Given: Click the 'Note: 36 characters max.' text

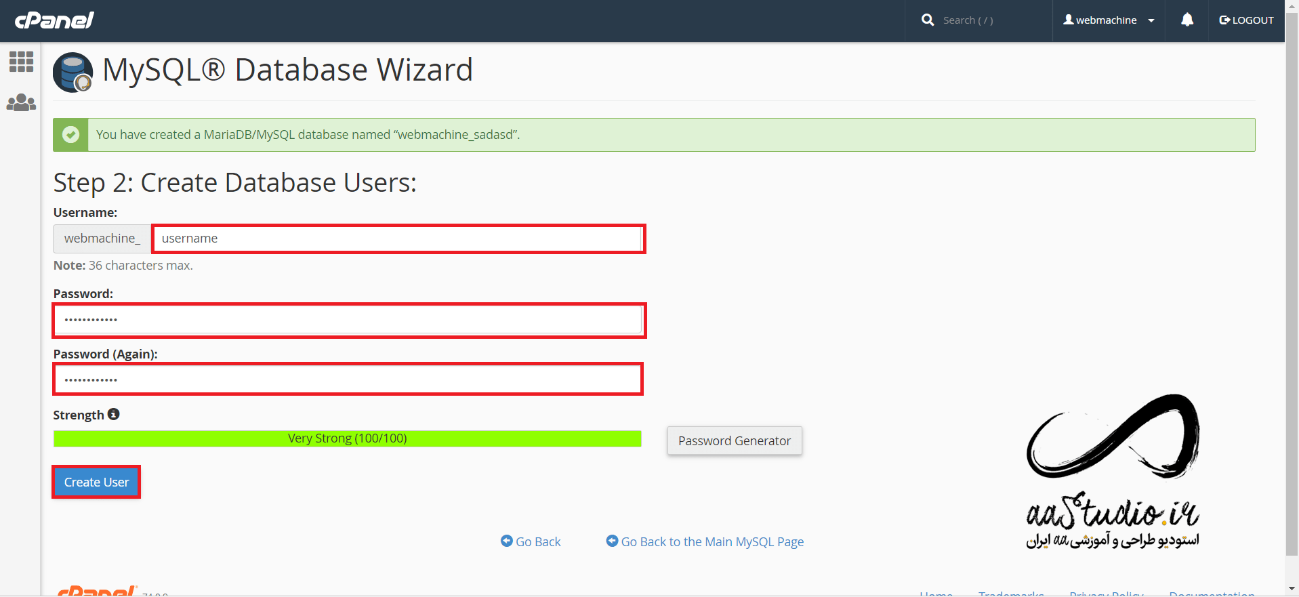Looking at the screenshot, I should [123, 266].
